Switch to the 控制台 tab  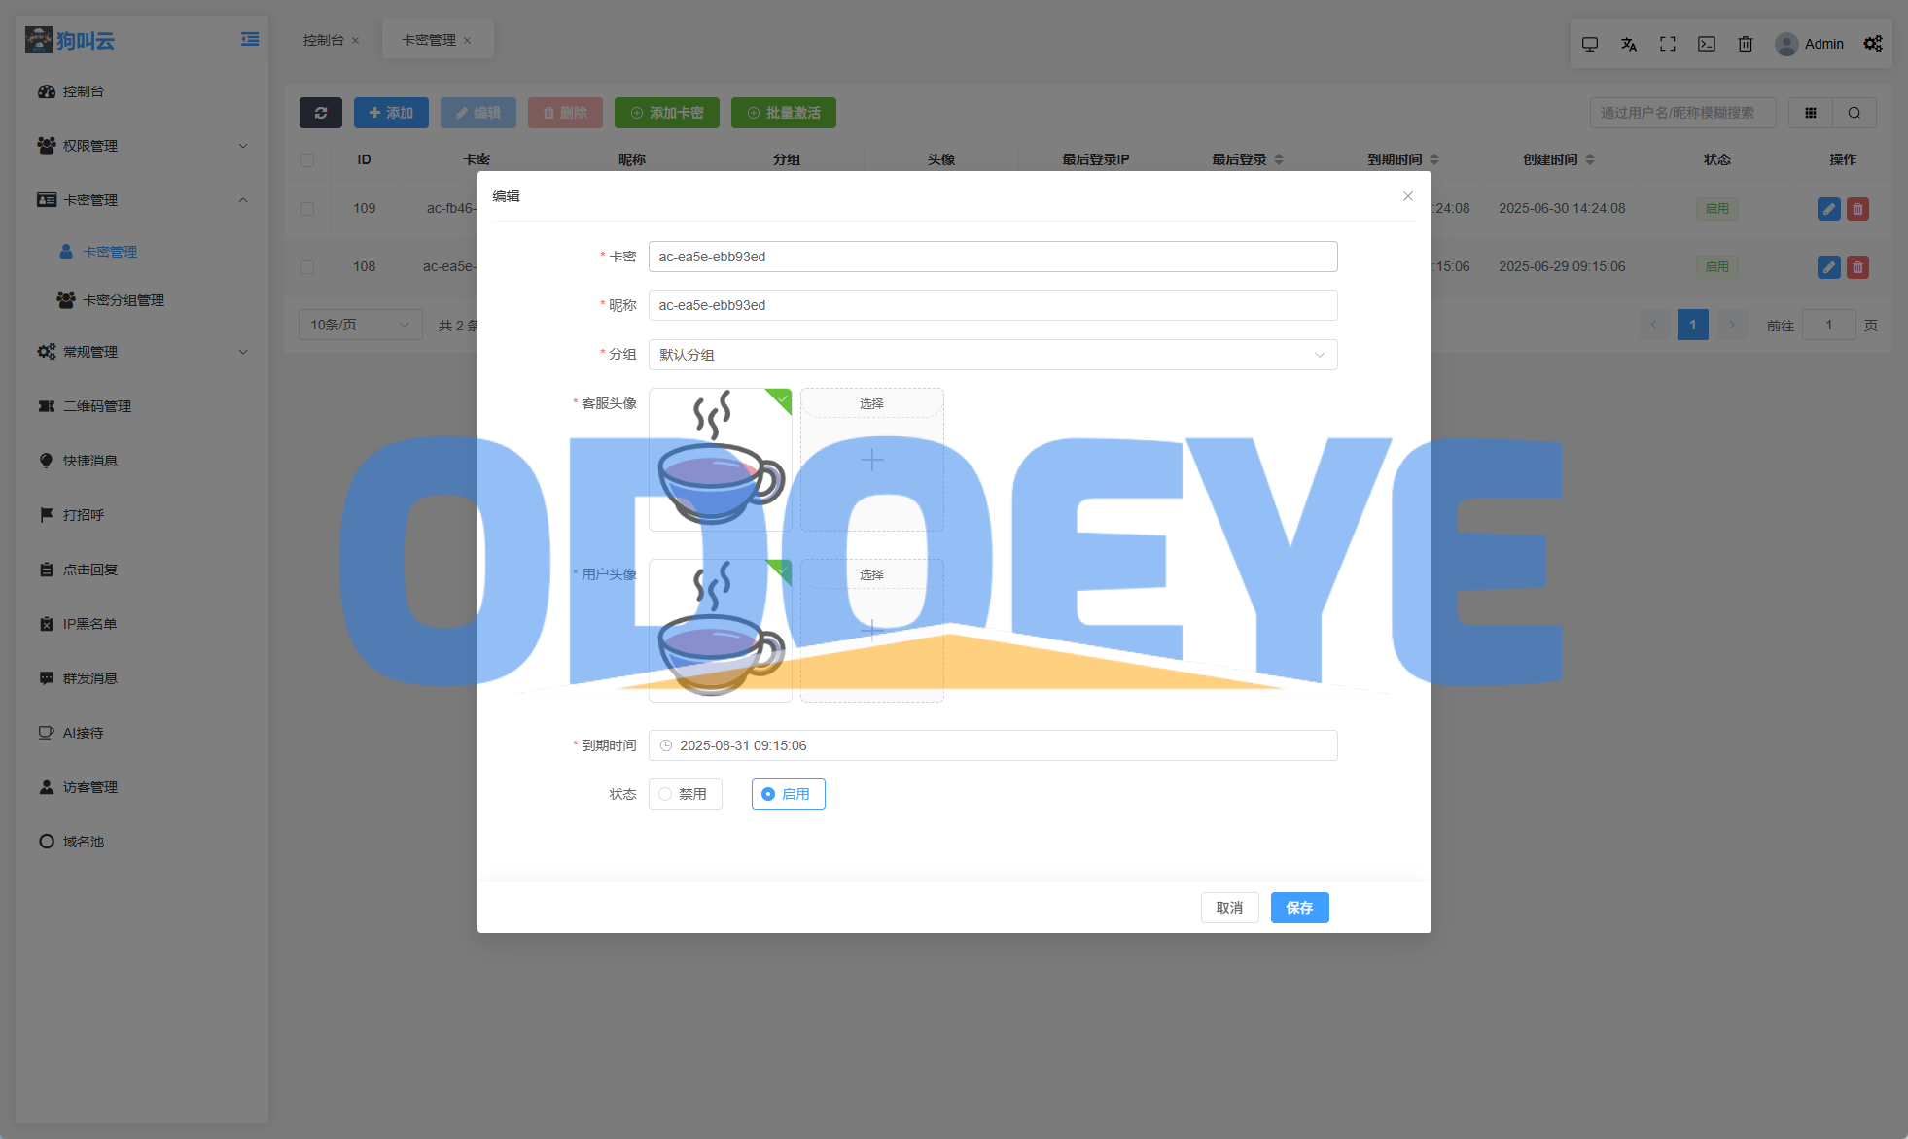coord(323,40)
